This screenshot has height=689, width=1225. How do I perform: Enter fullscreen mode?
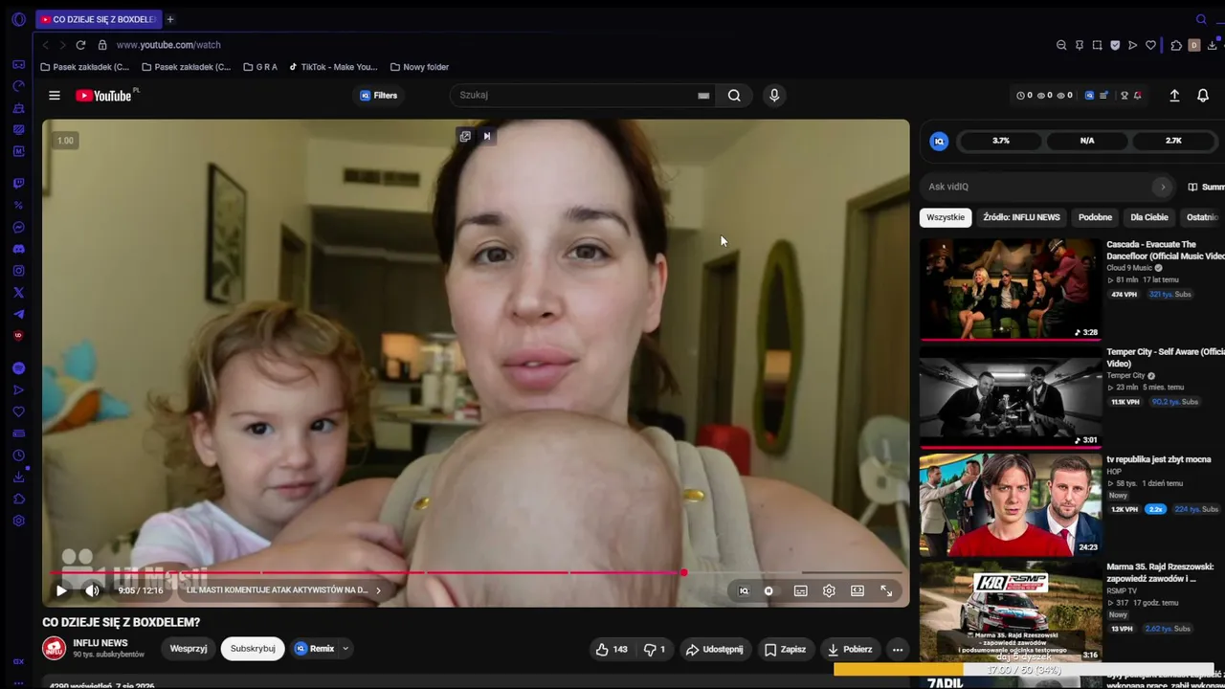point(886,591)
